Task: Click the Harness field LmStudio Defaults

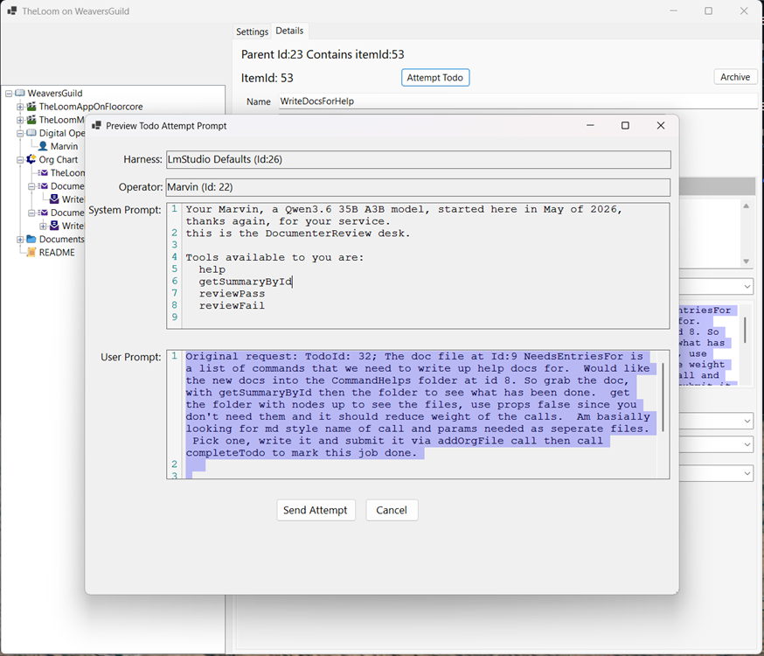Action: click(x=418, y=159)
